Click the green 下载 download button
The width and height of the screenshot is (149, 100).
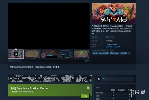point(85,96)
